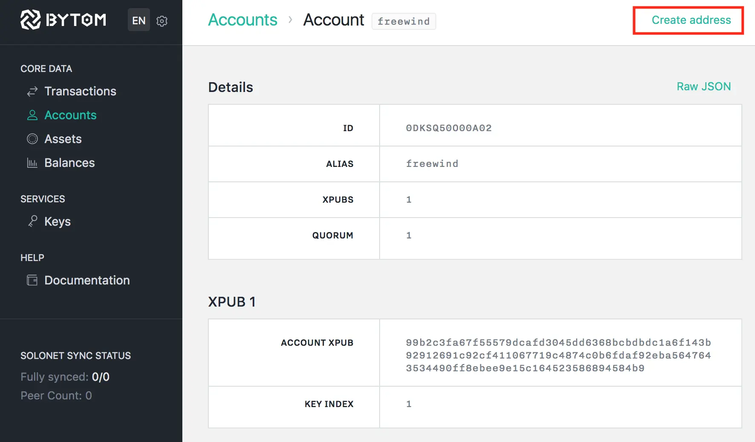Go to Balances in the sidebar
The image size is (755, 442).
pyautogui.click(x=69, y=163)
